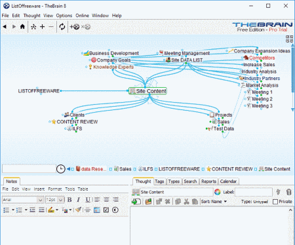Apply underline formatting in Notes
Screen dimensions: 295x245
click(88, 200)
